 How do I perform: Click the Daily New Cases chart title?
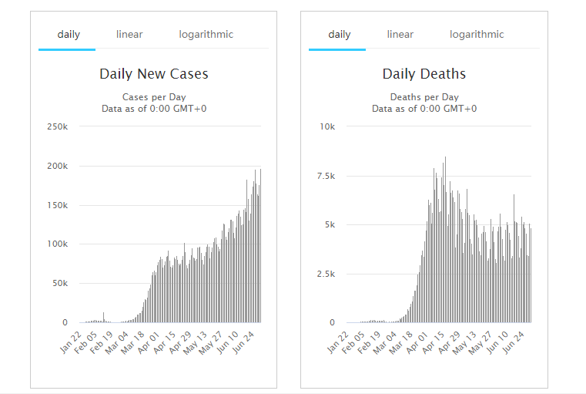(154, 75)
